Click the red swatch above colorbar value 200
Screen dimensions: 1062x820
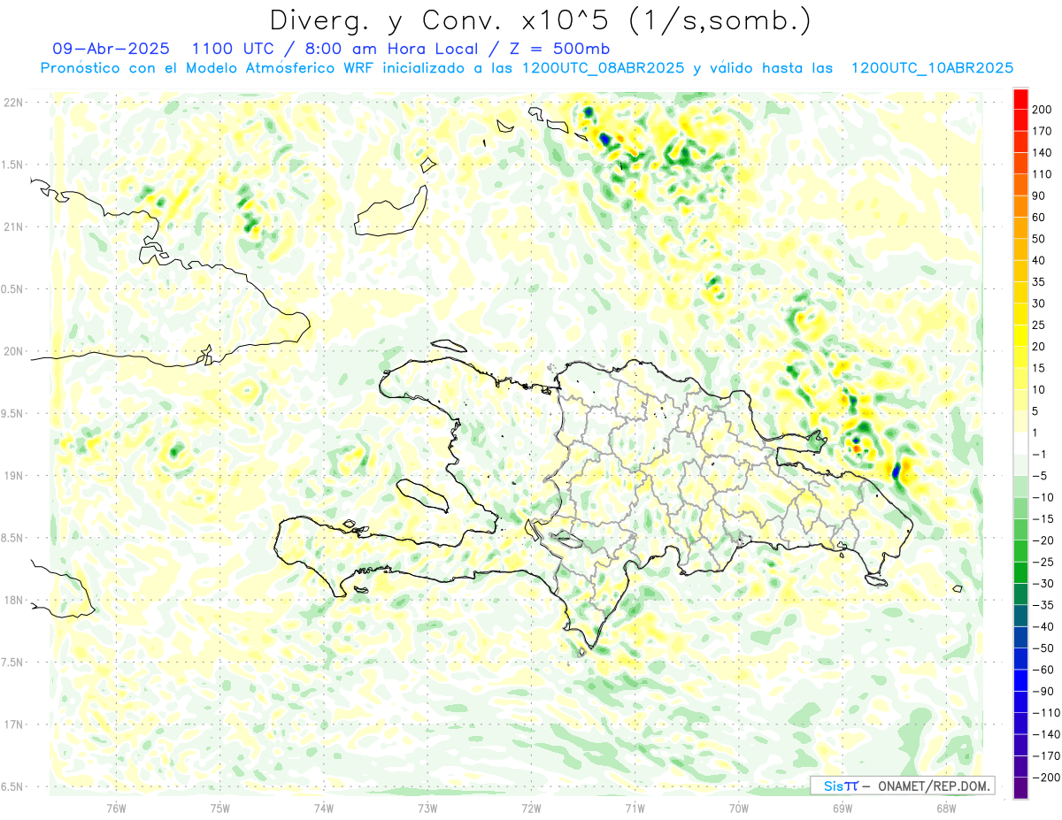(1020, 97)
